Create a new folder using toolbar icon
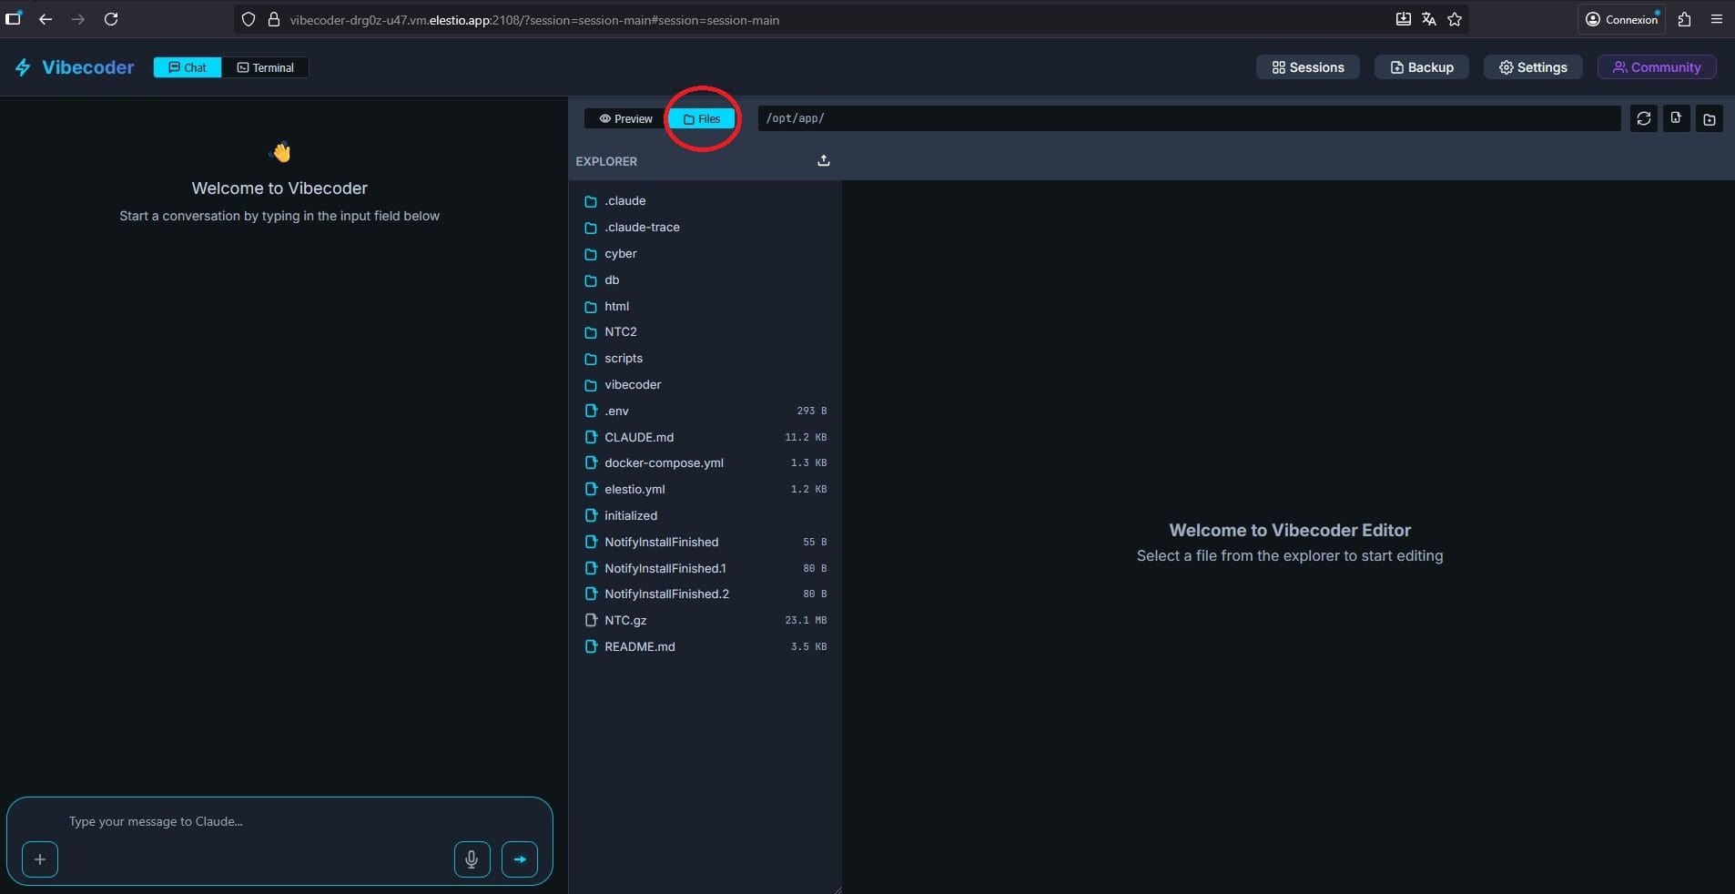This screenshot has width=1735, height=894. pyautogui.click(x=1709, y=118)
